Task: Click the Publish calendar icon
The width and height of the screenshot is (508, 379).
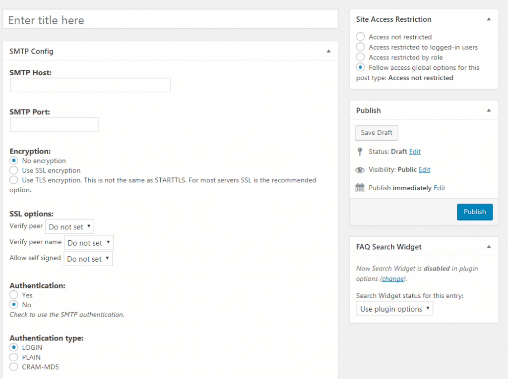Action: 360,188
